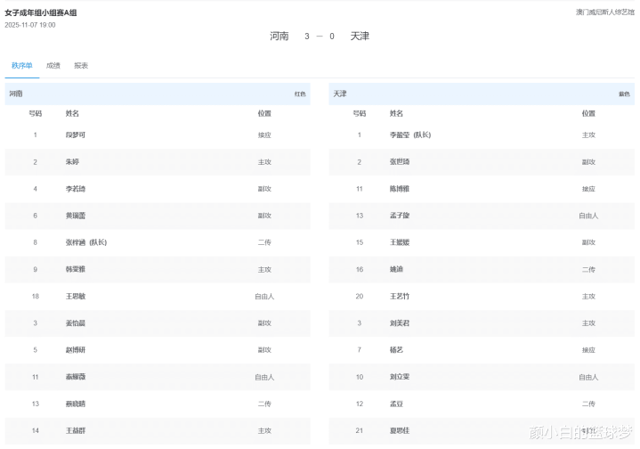
Task: Click the venue name 澳门威尼斯人综艺馆
Action: click(605, 12)
